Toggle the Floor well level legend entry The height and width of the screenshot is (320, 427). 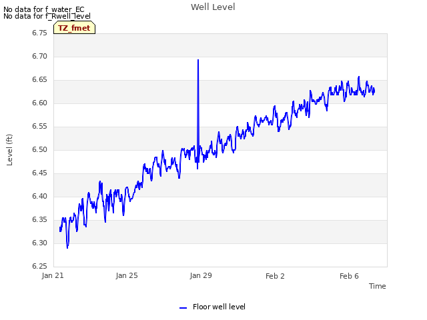[x=212, y=307]
